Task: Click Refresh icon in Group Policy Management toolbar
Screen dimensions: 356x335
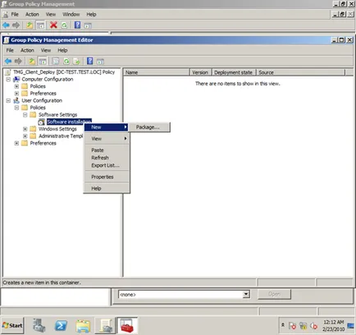Action: pos(64,25)
